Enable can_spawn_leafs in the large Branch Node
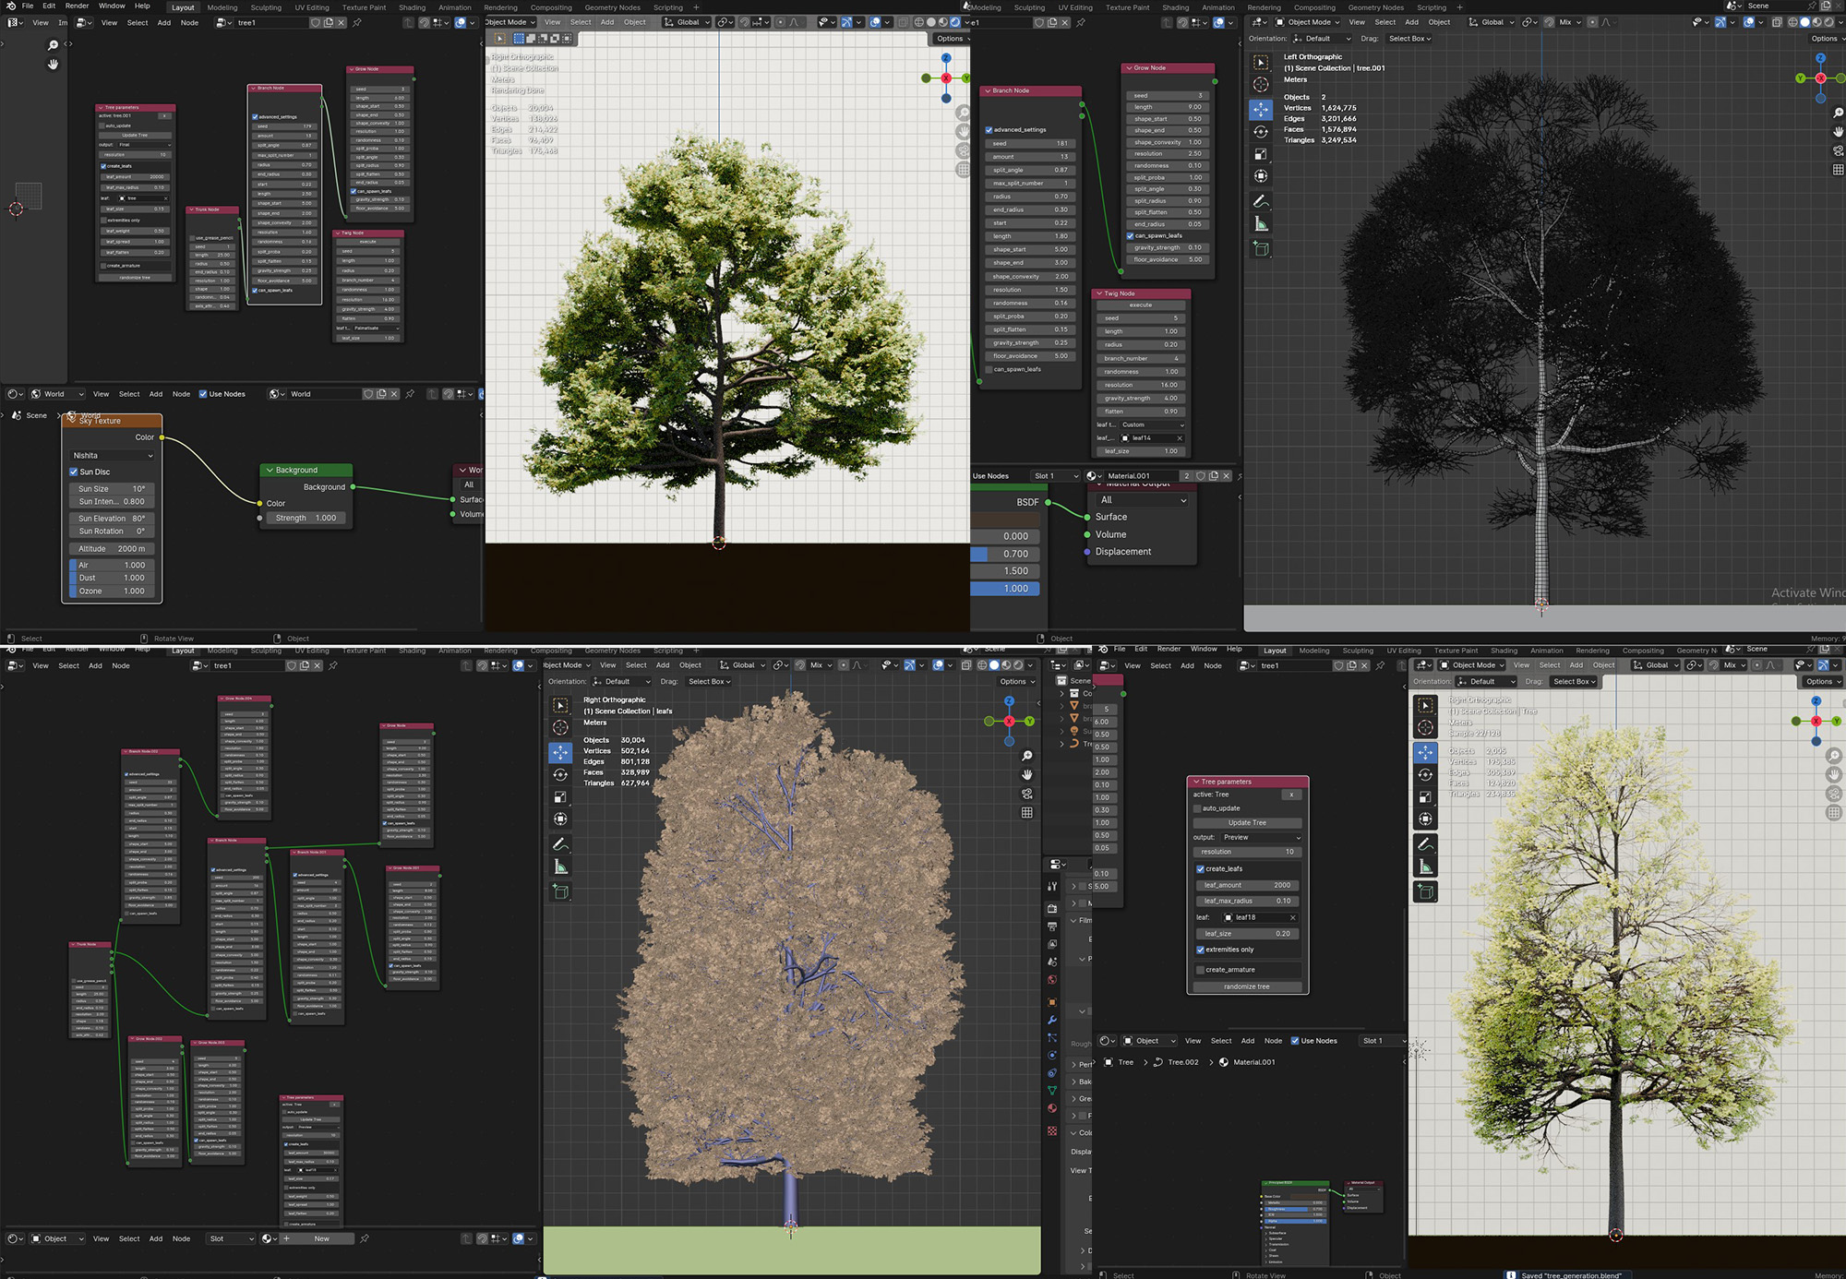The width and height of the screenshot is (1846, 1279). click(989, 369)
